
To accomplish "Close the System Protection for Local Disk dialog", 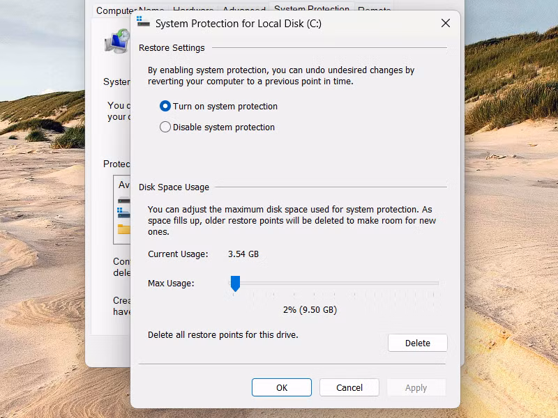I will click(x=446, y=23).
